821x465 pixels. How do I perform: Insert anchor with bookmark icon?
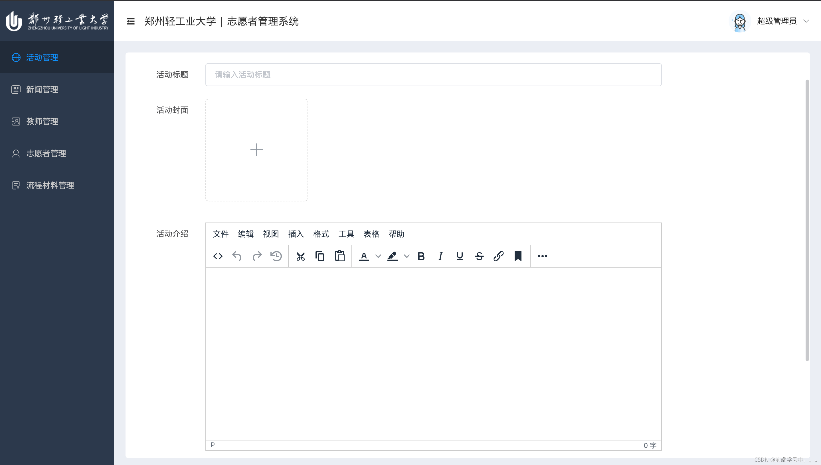518,256
